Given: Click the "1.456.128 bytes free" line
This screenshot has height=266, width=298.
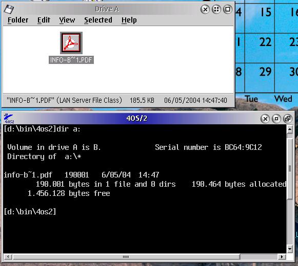Looking at the screenshot, I should 69,193.
